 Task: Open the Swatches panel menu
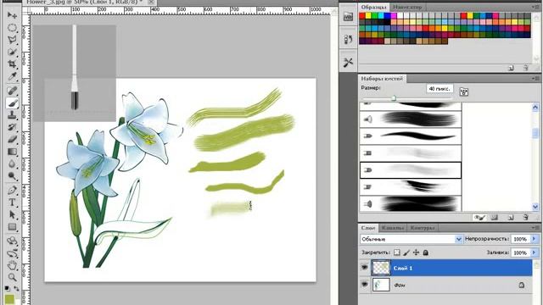pyautogui.click(x=535, y=7)
